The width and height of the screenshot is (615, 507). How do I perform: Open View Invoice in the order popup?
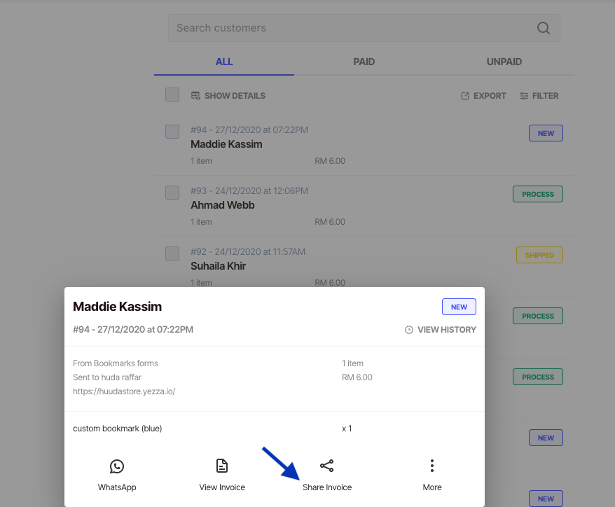(222, 475)
